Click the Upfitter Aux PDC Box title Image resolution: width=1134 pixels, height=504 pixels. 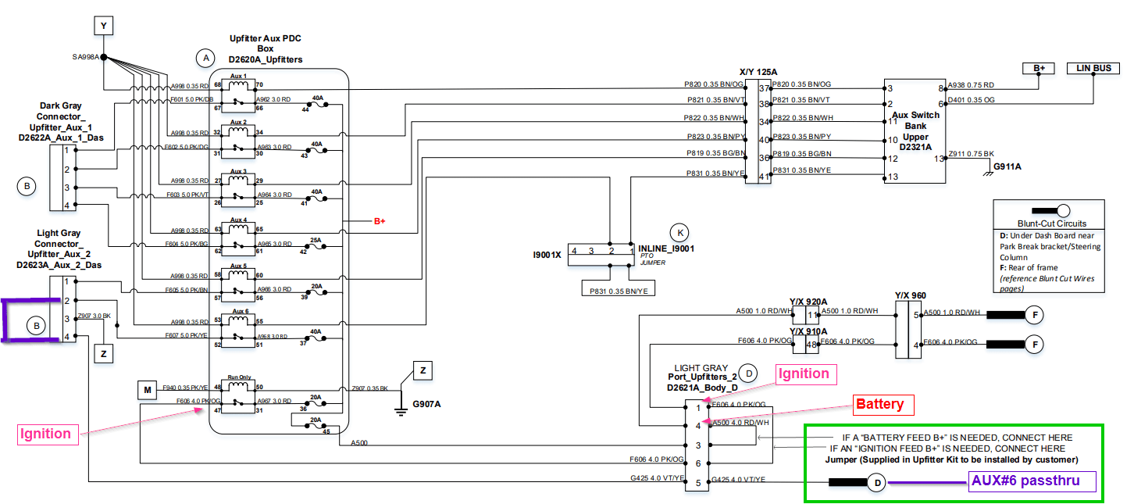click(266, 48)
